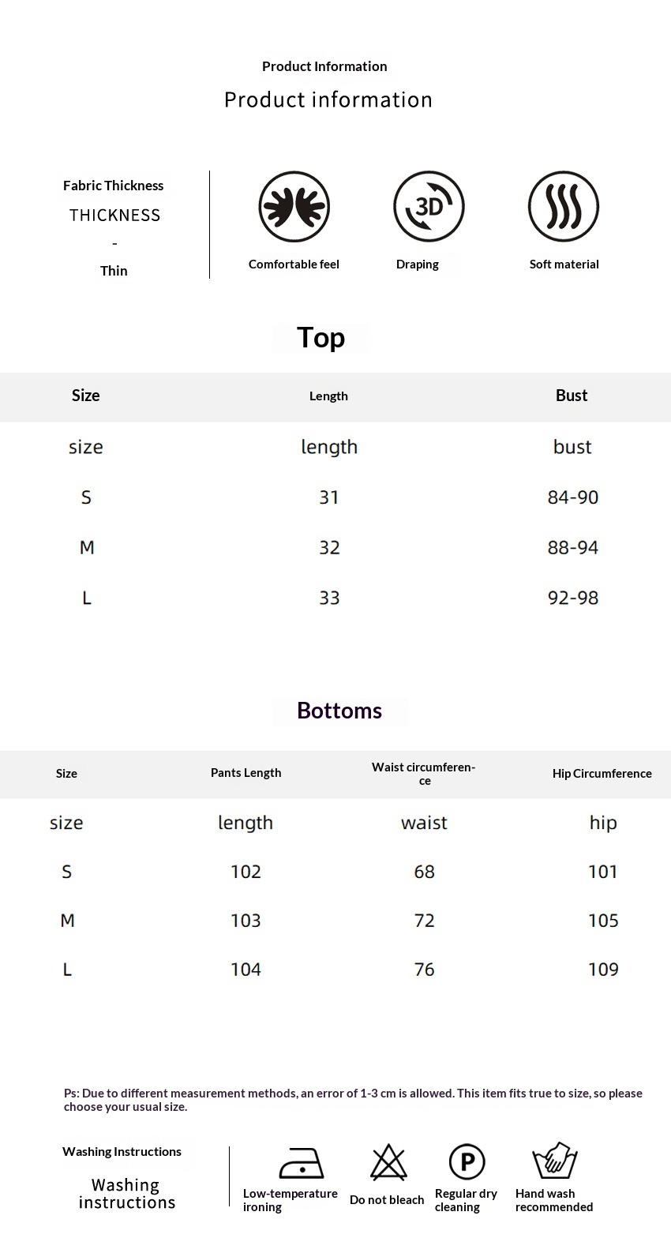Click the Low-temperature ironing icon
This screenshot has width=671, height=1238.
pos(302,1163)
